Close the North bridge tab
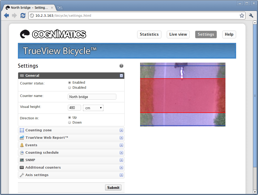 click(x=52, y=8)
